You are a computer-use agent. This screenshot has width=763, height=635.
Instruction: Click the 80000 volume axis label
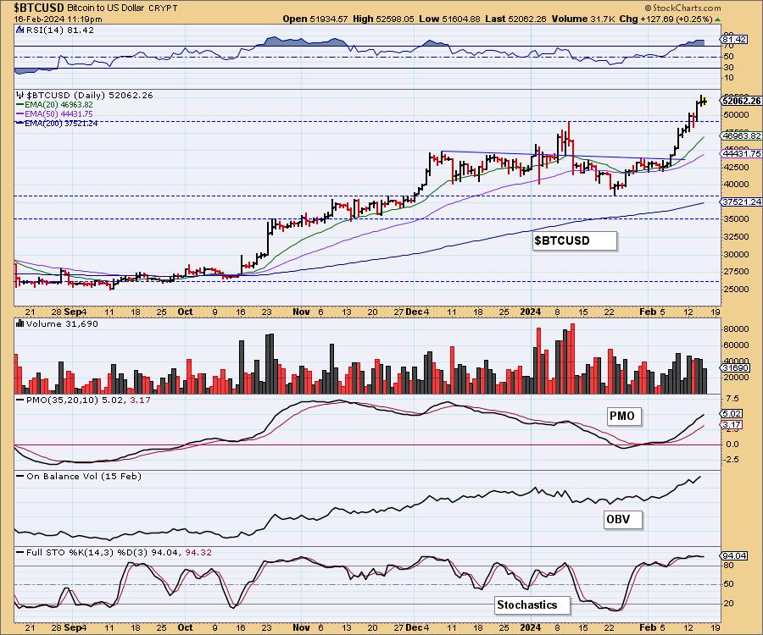coord(736,329)
